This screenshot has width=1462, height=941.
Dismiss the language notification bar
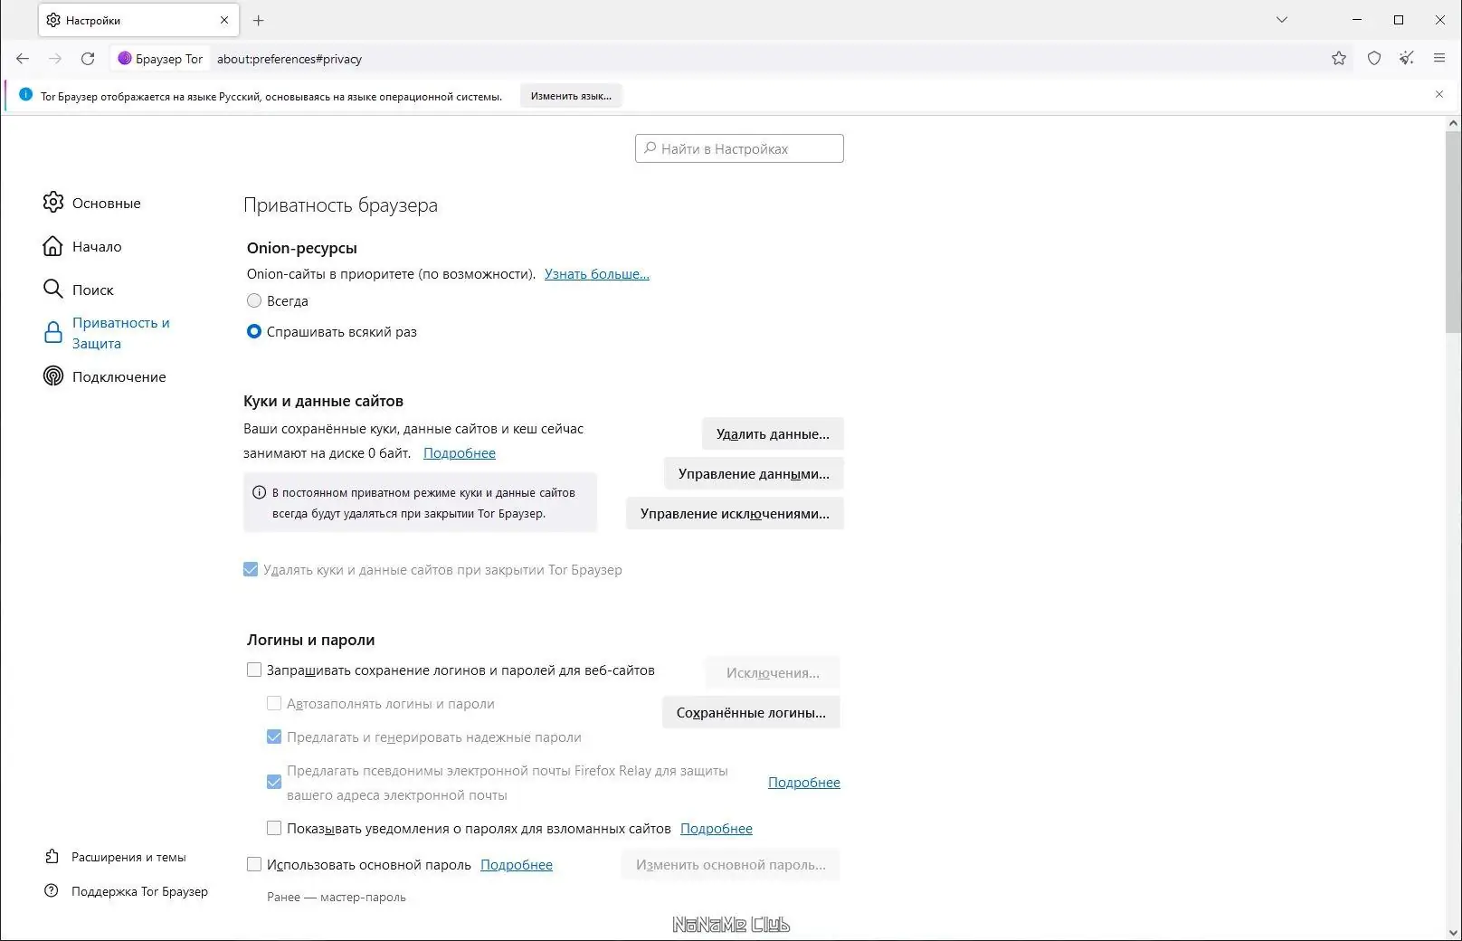point(1439,95)
